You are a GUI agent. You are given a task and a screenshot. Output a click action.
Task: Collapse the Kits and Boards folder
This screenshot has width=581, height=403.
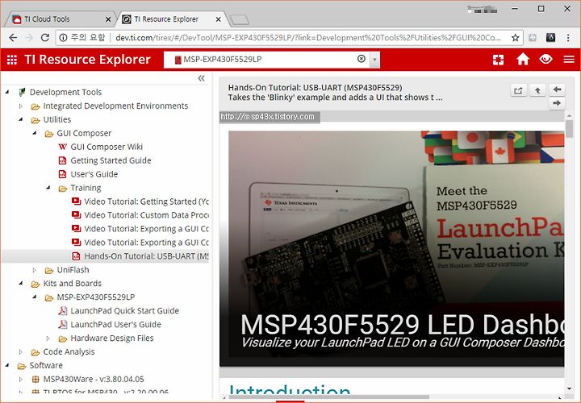(21, 284)
